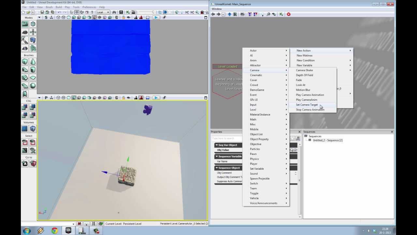Click Add Volume icon

pos(33,129)
